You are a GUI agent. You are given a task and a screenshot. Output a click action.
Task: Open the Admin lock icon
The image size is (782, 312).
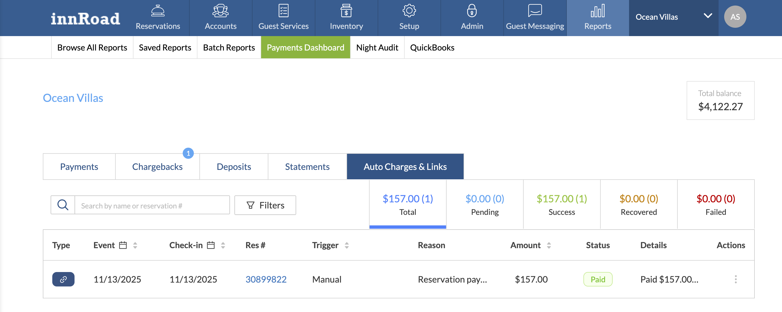point(472,11)
